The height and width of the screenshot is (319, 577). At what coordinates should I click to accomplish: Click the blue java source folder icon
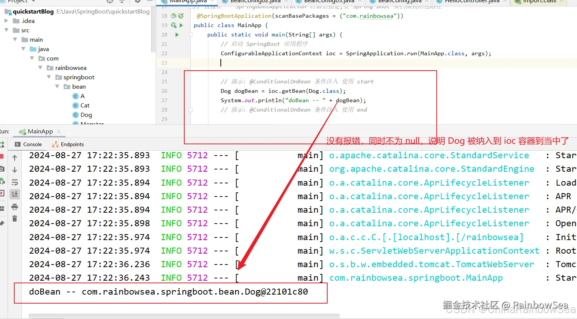[33, 49]
